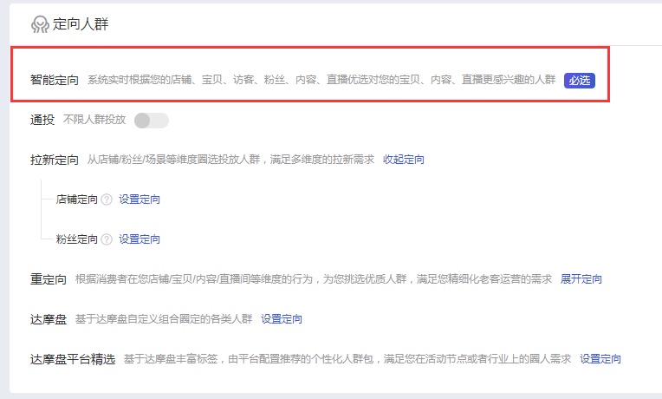Click 设置定向 for 粉丝定向
Viewport: 662px width, 399px height.
tap(140, 239)
